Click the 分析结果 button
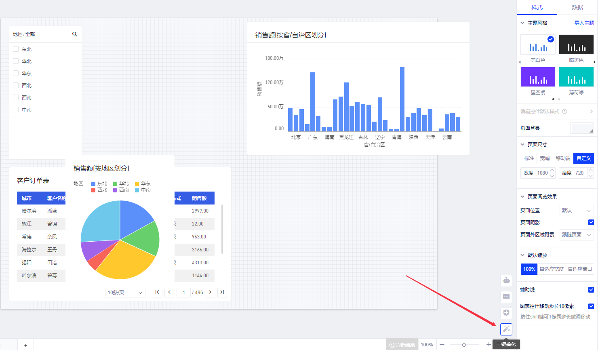This screenshot has width=598, height=350. coord(402,345)
